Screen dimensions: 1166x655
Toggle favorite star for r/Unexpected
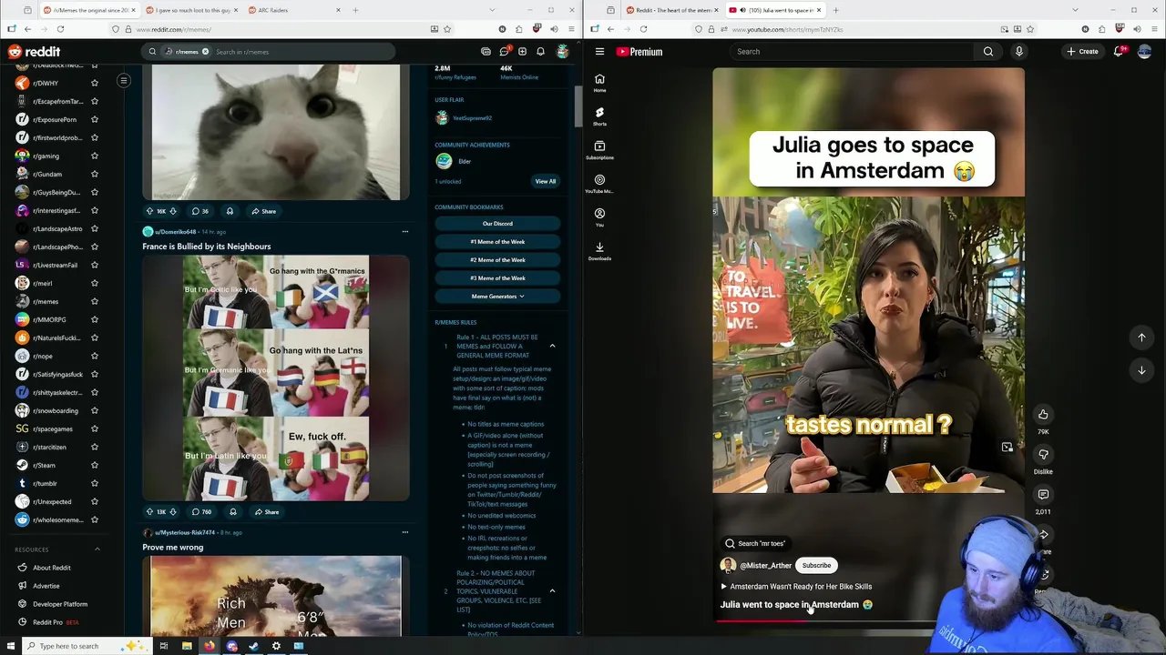[x=94, y=501]
